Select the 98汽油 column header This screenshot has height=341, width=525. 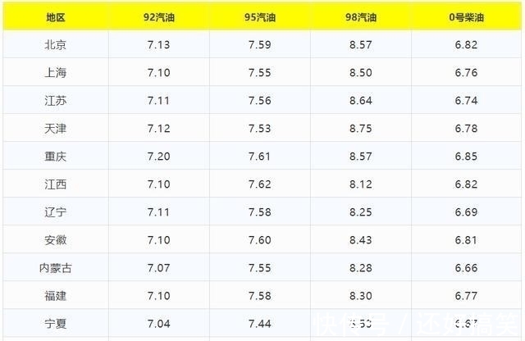click(361, 17)
